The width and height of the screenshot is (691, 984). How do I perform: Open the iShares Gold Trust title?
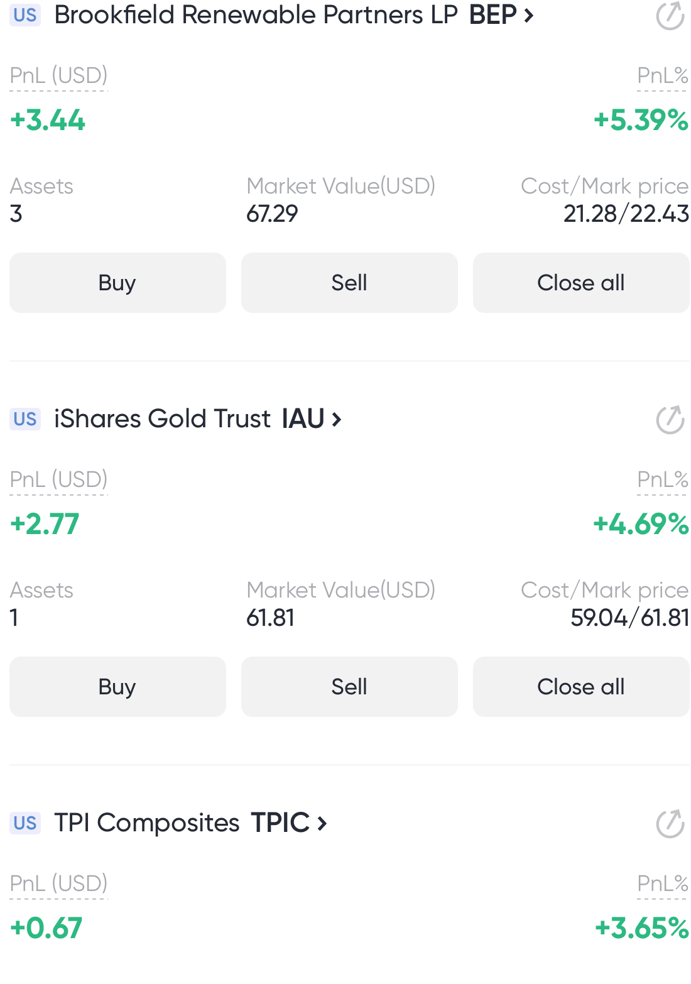point(162,419)
